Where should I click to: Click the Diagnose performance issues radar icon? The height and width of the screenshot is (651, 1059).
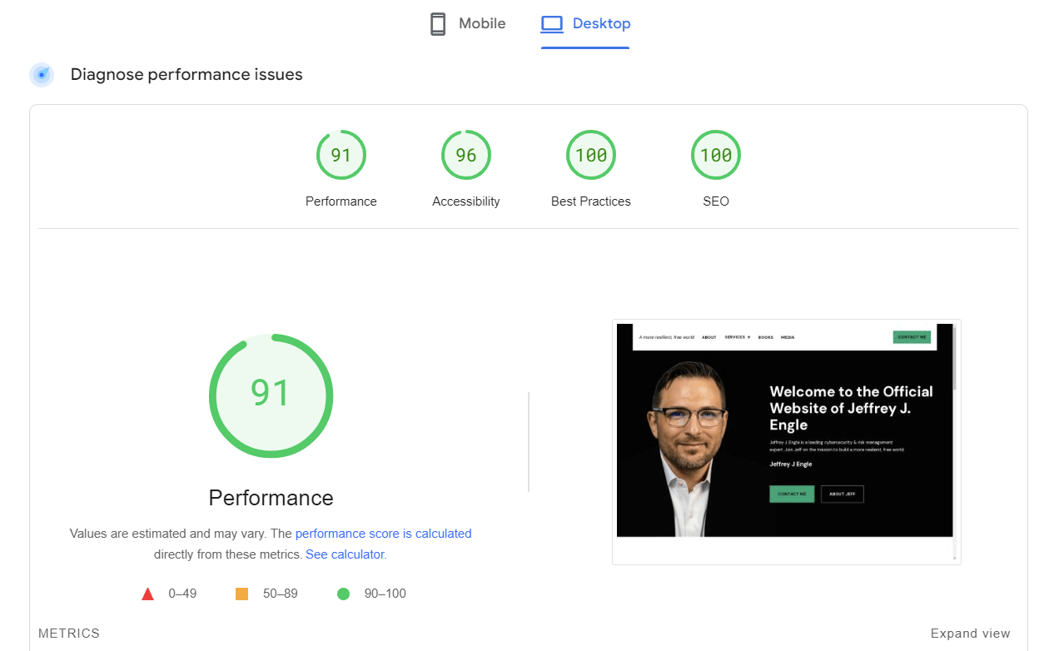[x=42, y=75]
